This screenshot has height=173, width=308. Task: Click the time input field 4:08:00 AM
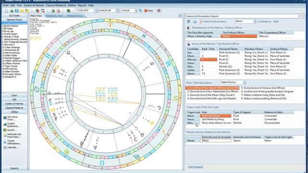[107, 11]
